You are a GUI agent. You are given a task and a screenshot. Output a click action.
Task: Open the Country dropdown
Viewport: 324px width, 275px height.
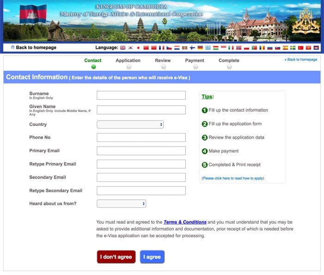pos(130,124)
